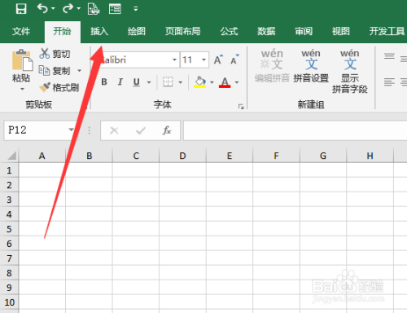Open the borders dropdown arrow
The height and width of the screenshot is (313, 407).
181,82
